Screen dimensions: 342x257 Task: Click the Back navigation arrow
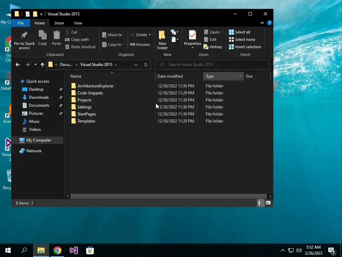tap(18, 65)
